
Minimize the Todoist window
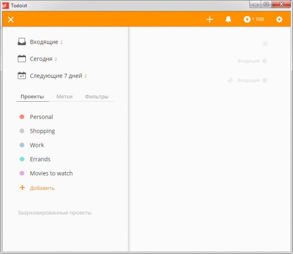pos(255,4)
